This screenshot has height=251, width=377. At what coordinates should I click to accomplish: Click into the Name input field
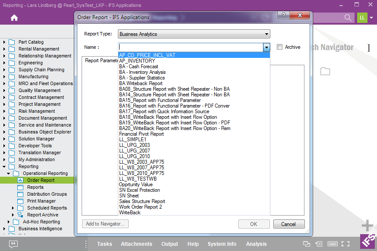tap(191, 48)
